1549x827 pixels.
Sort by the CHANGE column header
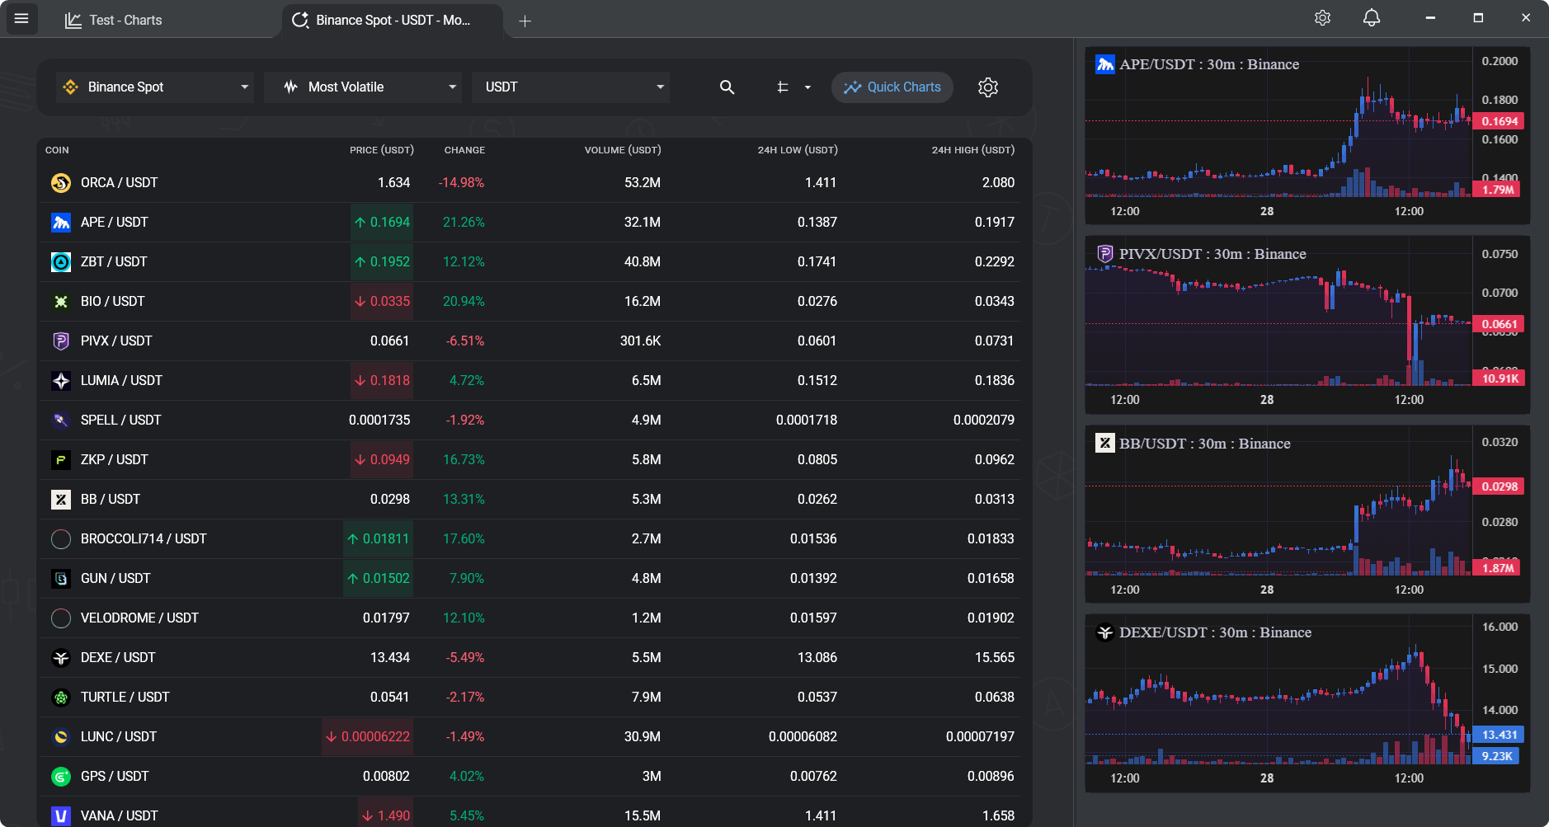pyautogui.click(x=464, y=150)
